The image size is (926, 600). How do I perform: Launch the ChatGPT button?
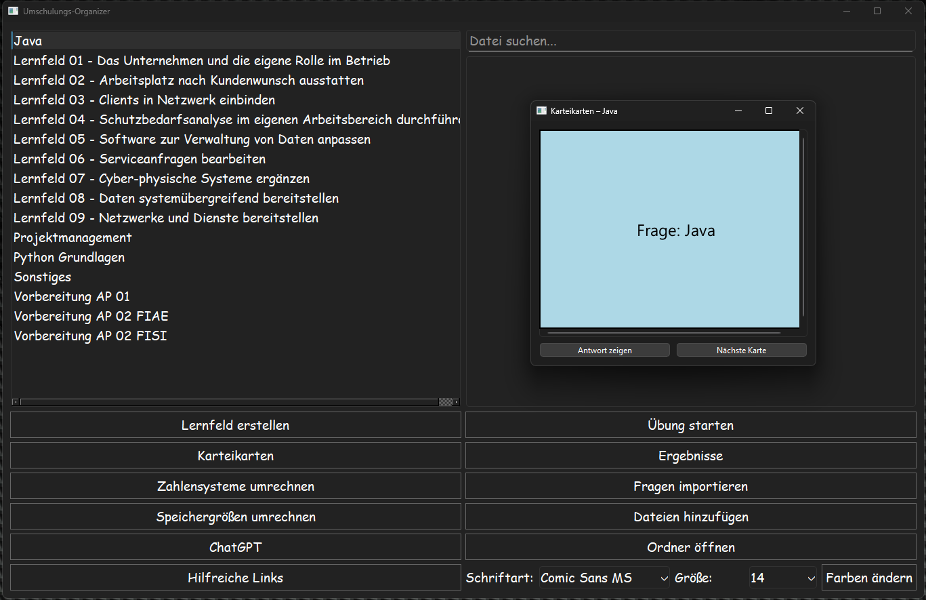pos(236,547)
